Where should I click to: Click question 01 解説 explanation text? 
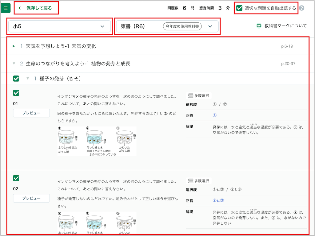[x=258, y=130]
